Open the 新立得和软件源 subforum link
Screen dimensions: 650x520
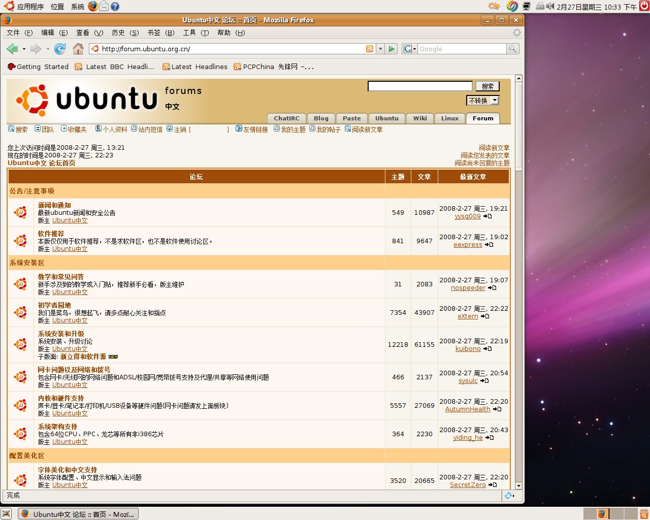(83, 356)
